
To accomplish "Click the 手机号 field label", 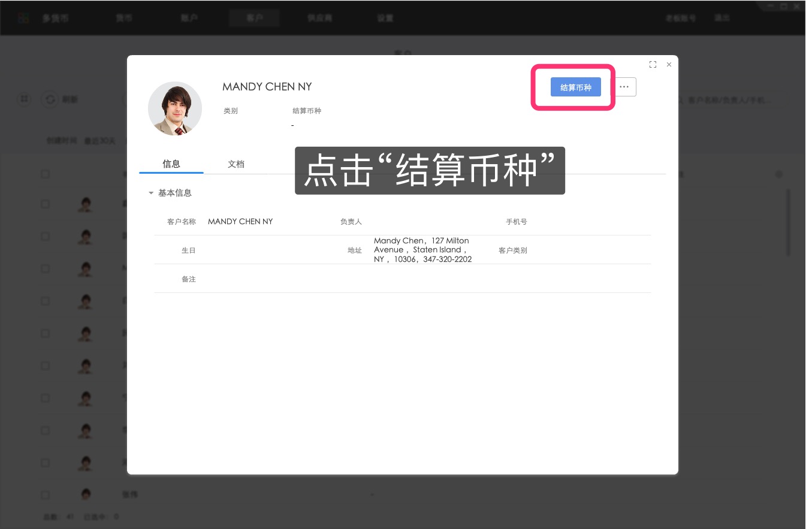I will (x=517, y=222).
